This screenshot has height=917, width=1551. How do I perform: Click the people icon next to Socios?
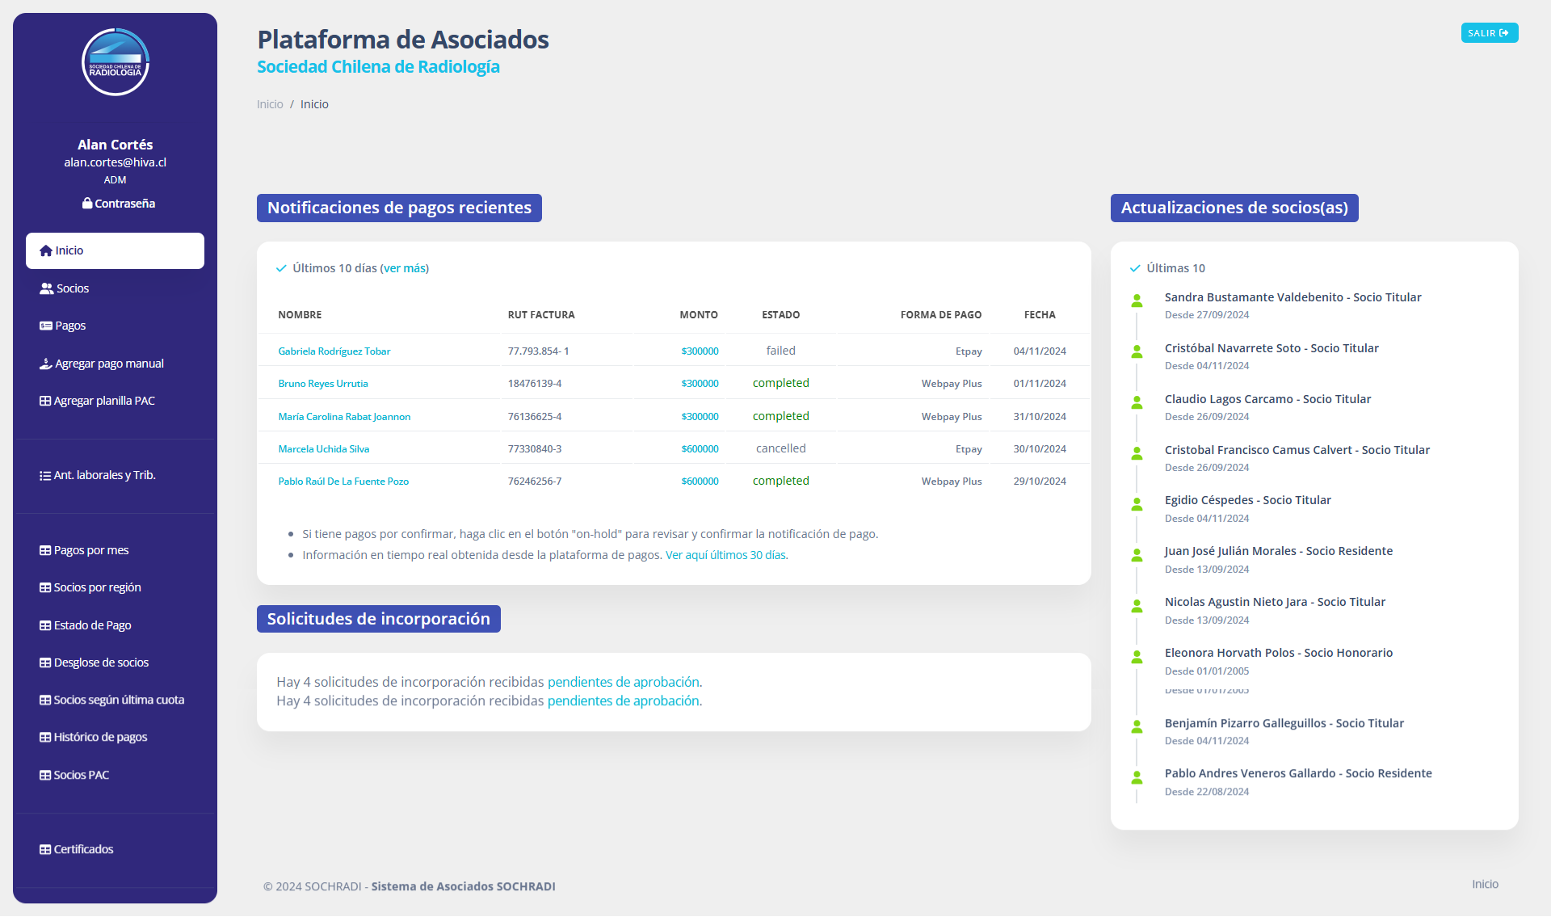click(46, 288)
